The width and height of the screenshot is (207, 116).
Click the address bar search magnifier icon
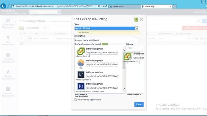click(x=98, y=6)
